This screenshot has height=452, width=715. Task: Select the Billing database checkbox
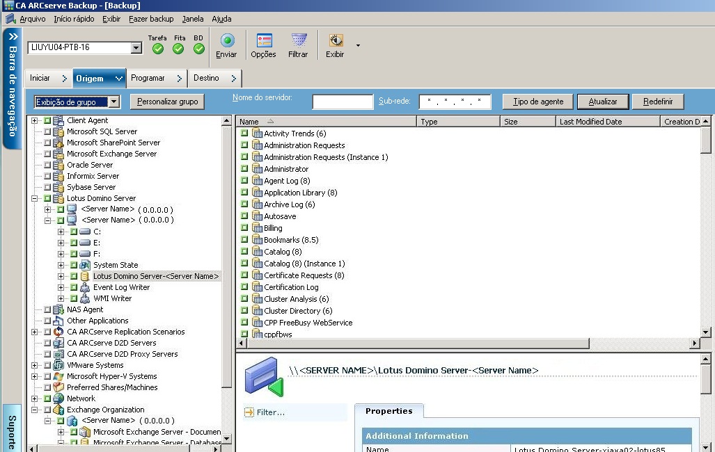[x=244, y=228]
